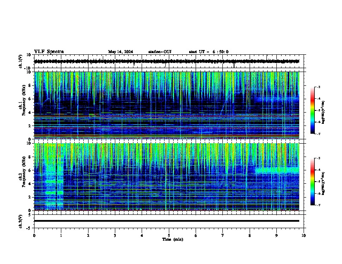Image resolution: width=342 pixels, height=264 pixels.
Task: Click time axis tick label "1"
Action: 61,236
